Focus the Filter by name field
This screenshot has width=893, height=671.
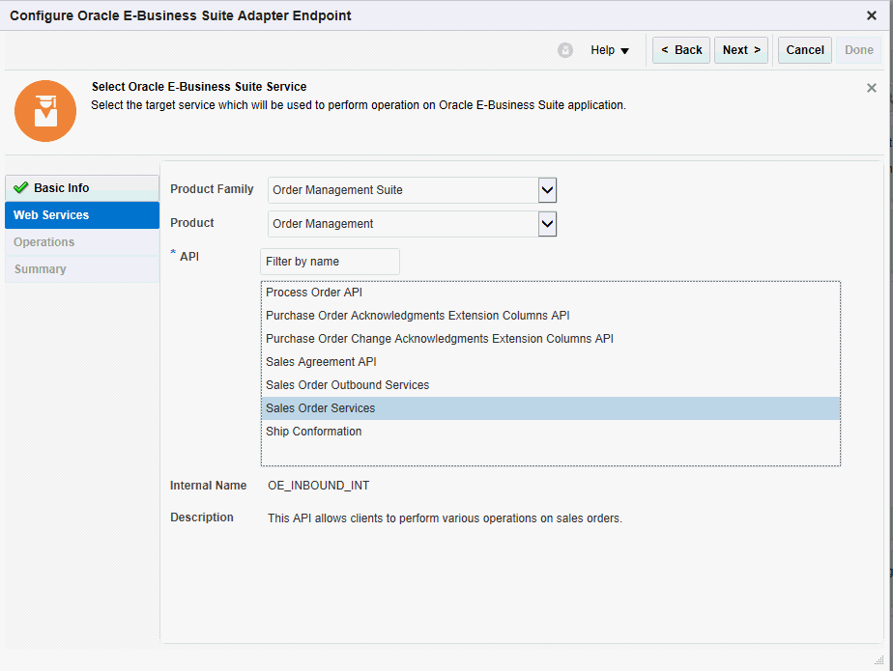[x=330, y=262]
